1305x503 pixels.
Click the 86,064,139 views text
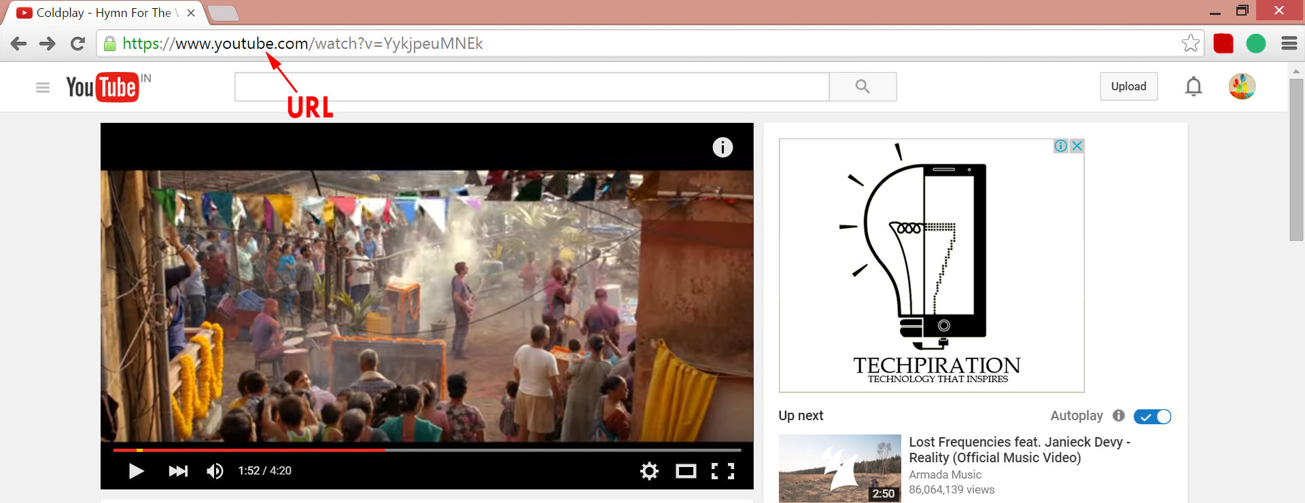(952, 489)
